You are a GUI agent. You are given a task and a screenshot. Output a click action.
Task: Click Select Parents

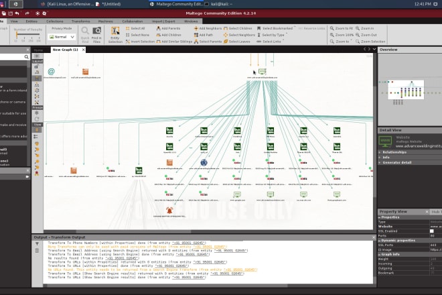click(x=208, y=42)
